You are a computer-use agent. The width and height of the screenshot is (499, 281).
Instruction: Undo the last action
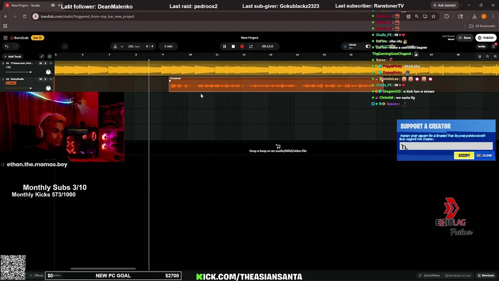(7, 46)
